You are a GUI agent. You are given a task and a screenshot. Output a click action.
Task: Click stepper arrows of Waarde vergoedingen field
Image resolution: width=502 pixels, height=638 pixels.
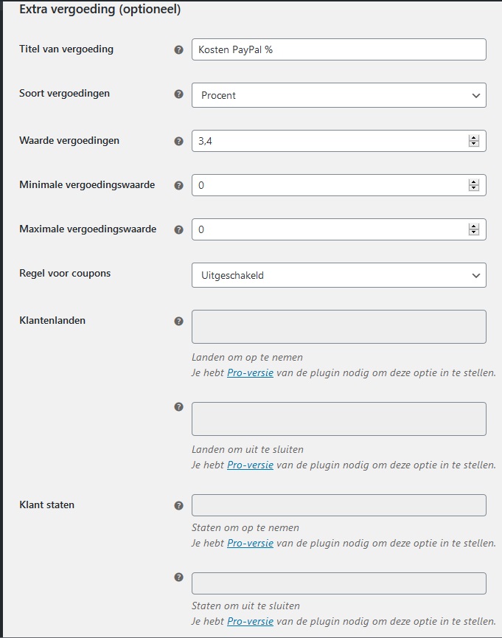[473, 141]
